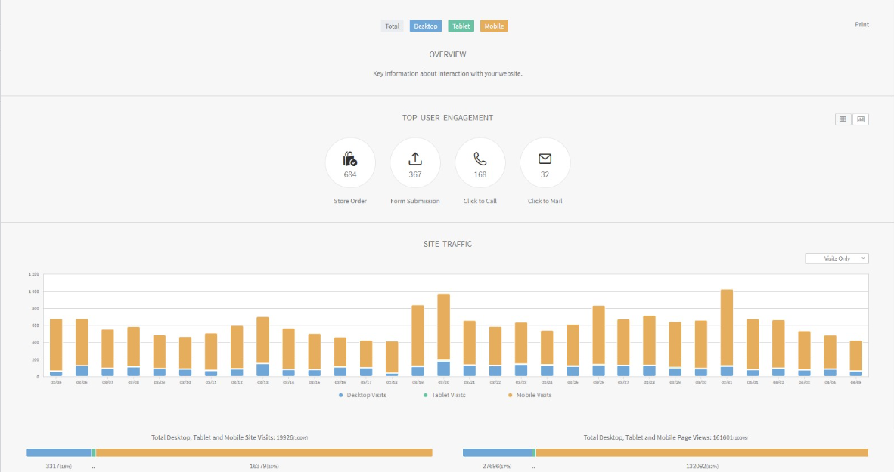The height and width of the screenshot is (472, 894).
Task: Click mobile segment of Site Visits bar
Action: (x=264, y=452)
